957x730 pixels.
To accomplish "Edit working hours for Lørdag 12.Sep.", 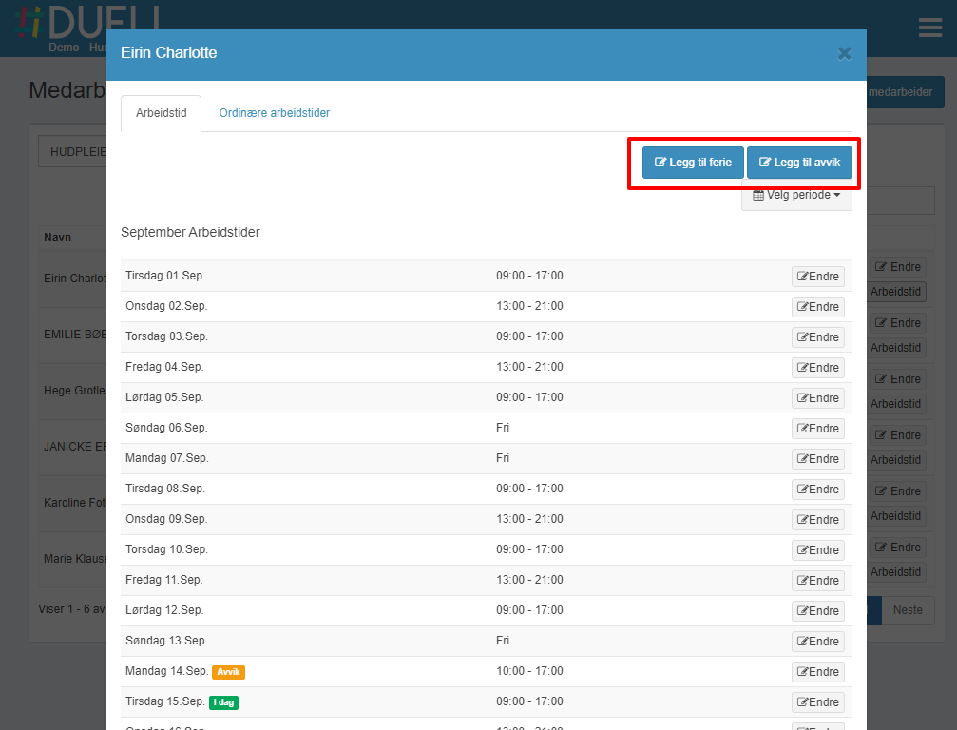I will point(818,611).
